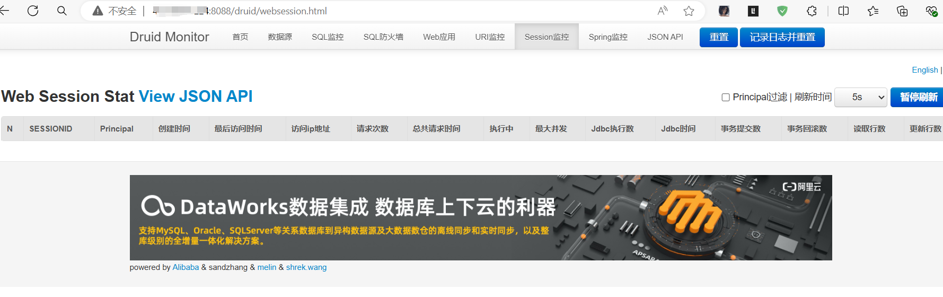This screenshot has width=943, height=297.
Task: Go back with the browser back arrow
Action: click(x=4, y=11)
